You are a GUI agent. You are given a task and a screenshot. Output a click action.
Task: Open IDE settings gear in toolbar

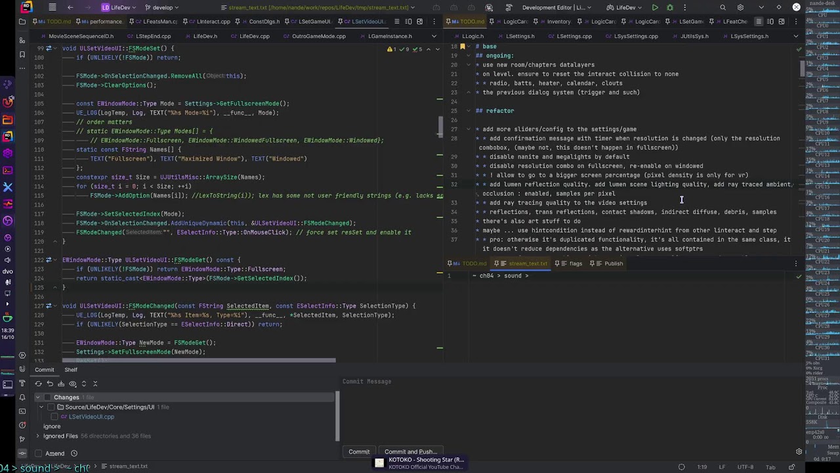click(740, 8)
